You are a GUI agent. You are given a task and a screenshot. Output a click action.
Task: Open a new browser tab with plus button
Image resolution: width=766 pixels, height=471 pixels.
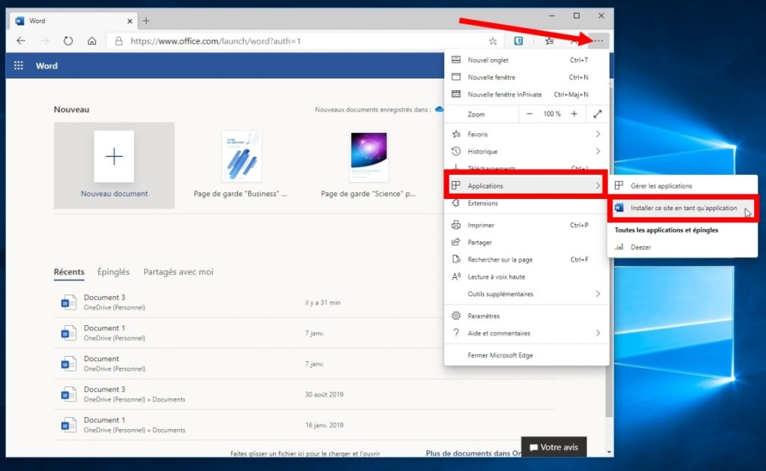click(x=146, y=20)
